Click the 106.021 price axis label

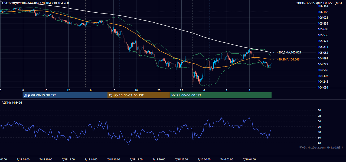tap(323, 18)
